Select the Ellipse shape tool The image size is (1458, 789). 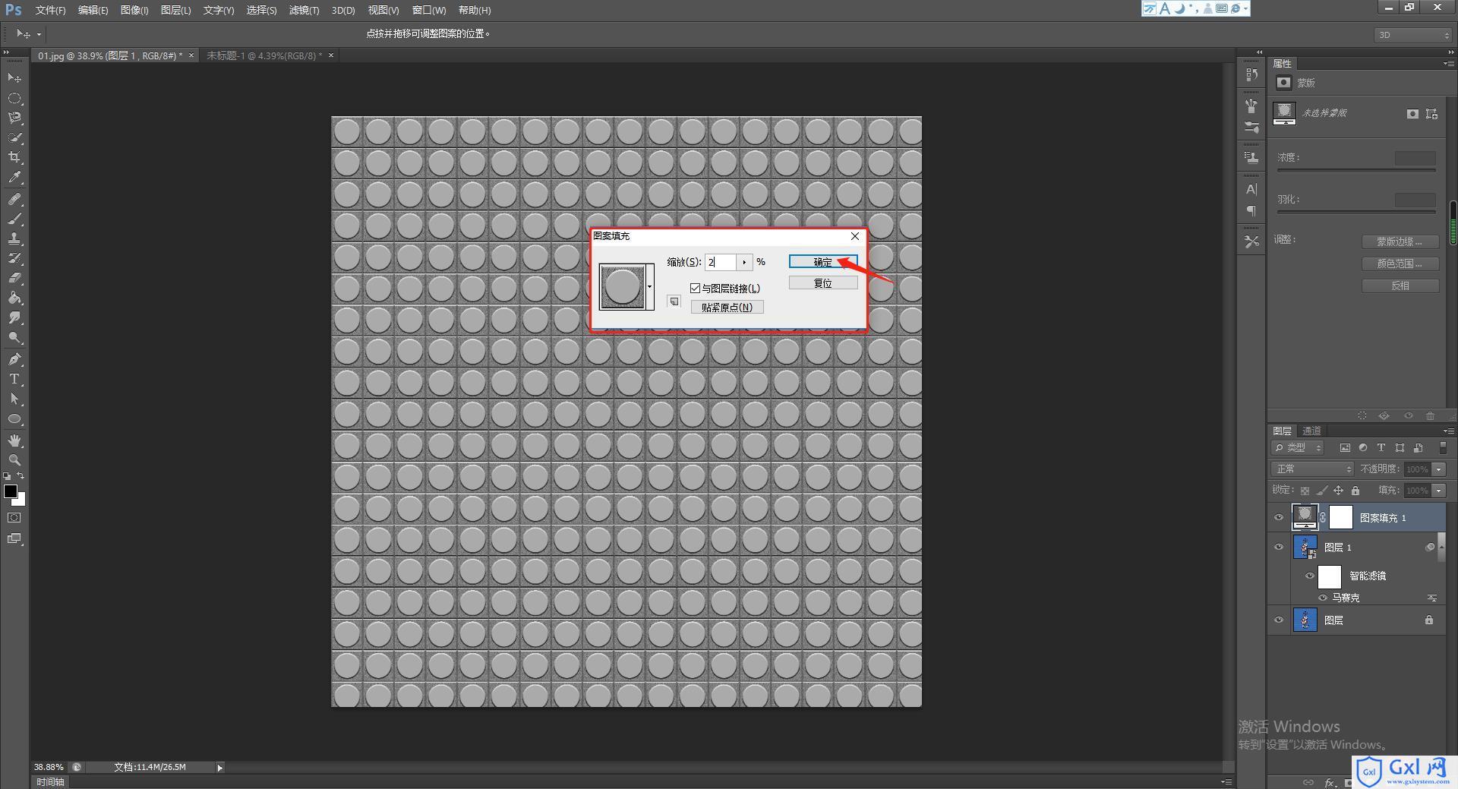pyautogui.click(x=14, y=418)
